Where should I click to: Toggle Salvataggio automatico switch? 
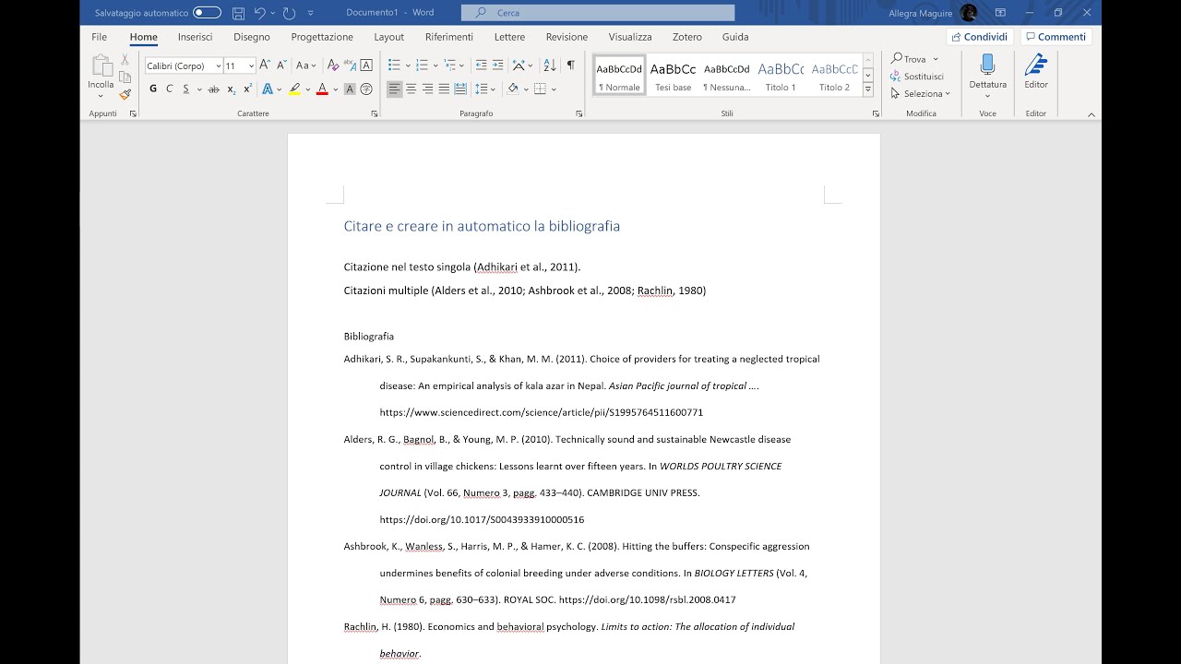207,13
